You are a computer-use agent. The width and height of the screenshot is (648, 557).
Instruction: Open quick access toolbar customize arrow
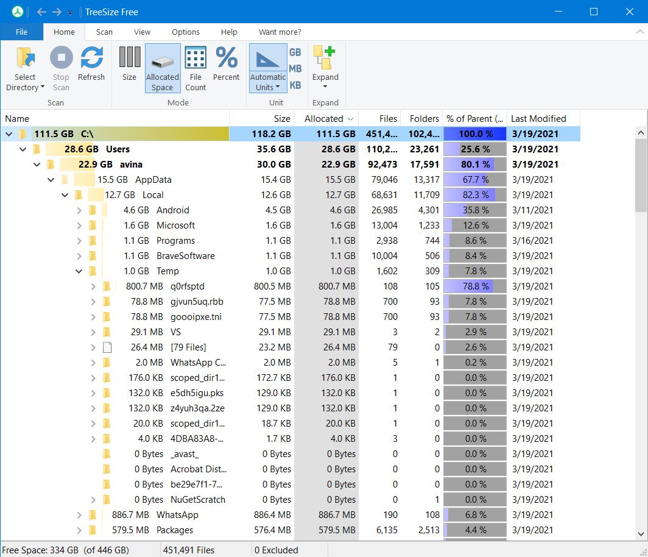click(x=70, y=13)
